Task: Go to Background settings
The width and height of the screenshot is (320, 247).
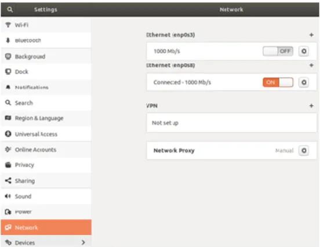Action: [46, 56]
